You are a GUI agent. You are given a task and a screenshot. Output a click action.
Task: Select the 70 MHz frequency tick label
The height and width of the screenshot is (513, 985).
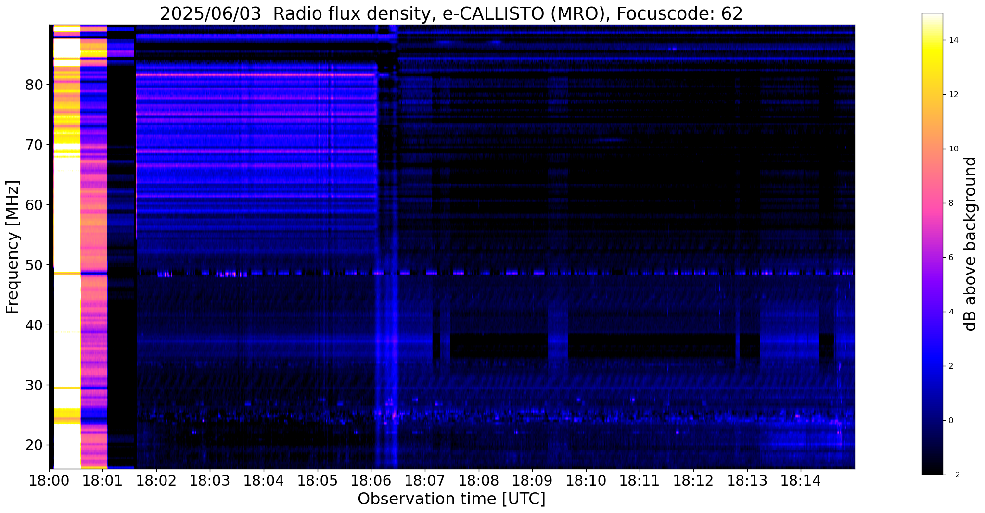click(34, 145)
